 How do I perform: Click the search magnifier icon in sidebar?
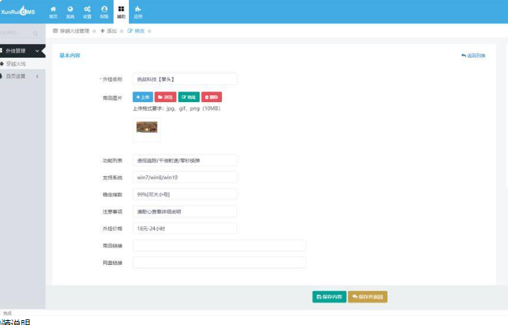point(36,33)
